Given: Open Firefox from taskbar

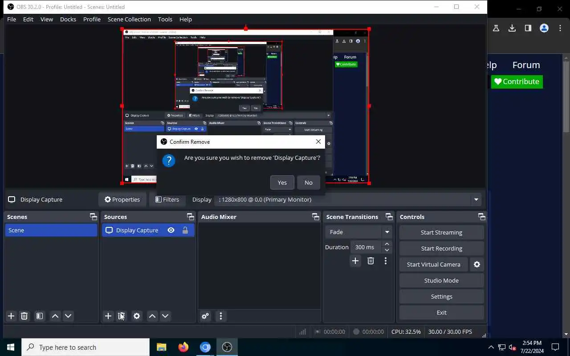Looking at the screenshot, I should [x=183, y=347].
